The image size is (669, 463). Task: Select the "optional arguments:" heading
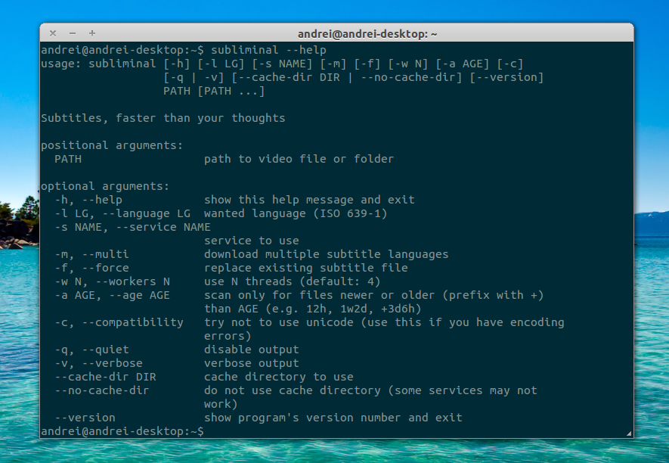pos(105,186)
